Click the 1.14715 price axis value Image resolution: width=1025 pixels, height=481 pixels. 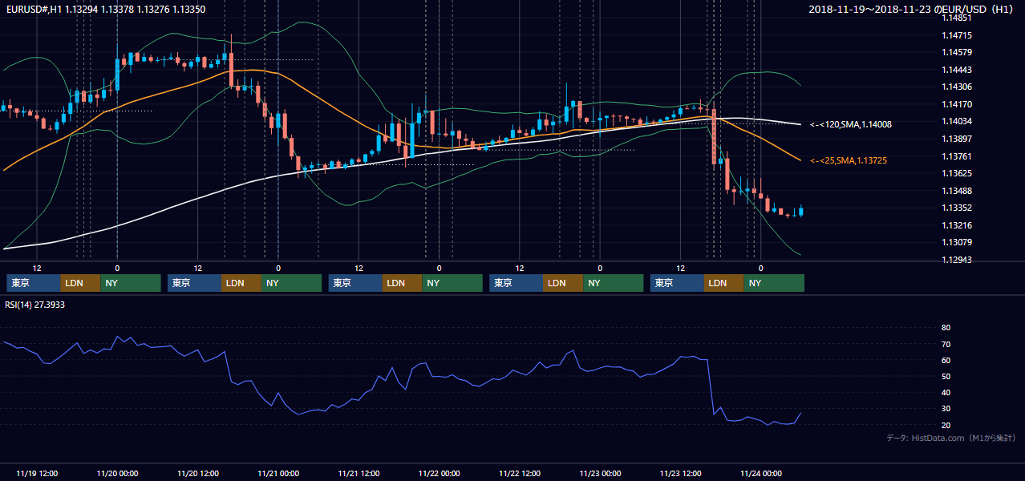958,35
